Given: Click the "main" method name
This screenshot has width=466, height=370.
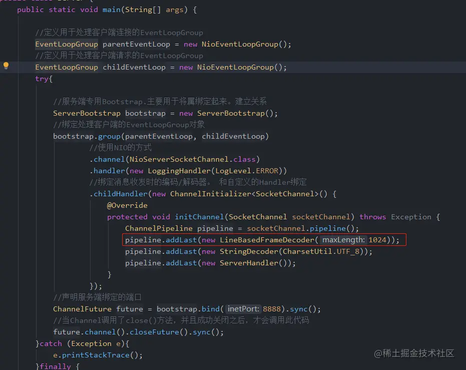Looking at the screenshot, I should [x=112, y=10].
